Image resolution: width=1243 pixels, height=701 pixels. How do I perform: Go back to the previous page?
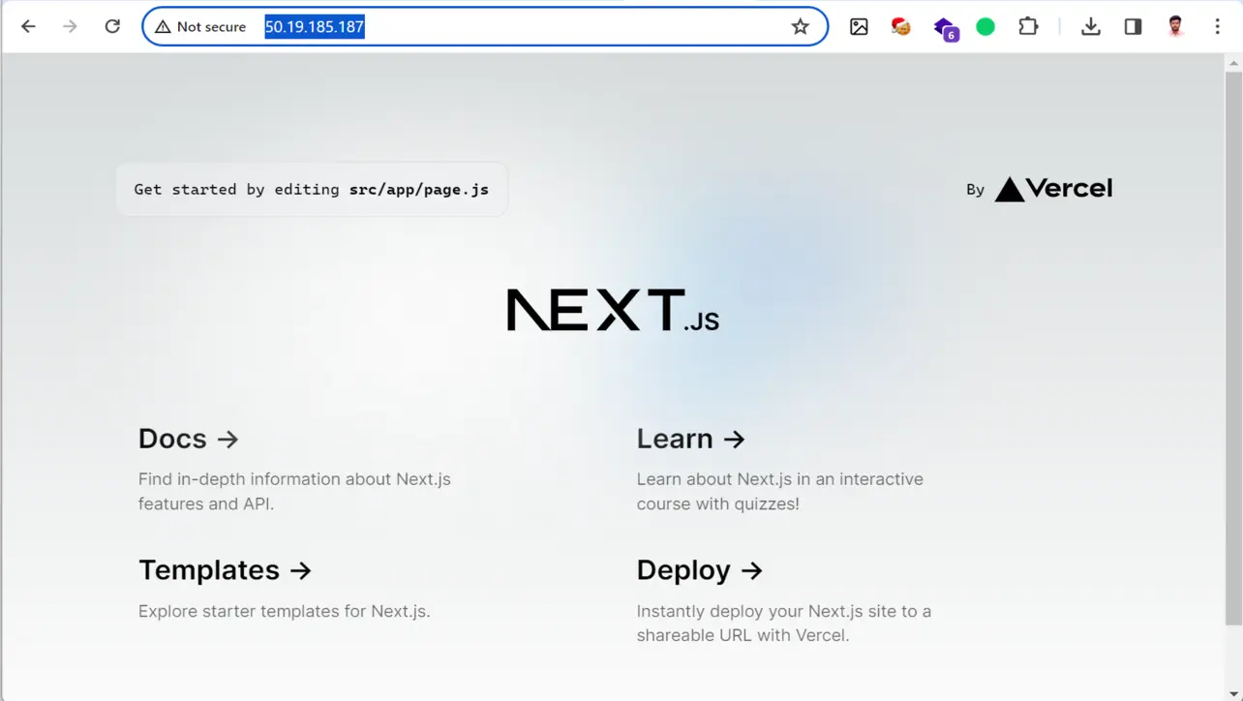(x=28, y=27)
